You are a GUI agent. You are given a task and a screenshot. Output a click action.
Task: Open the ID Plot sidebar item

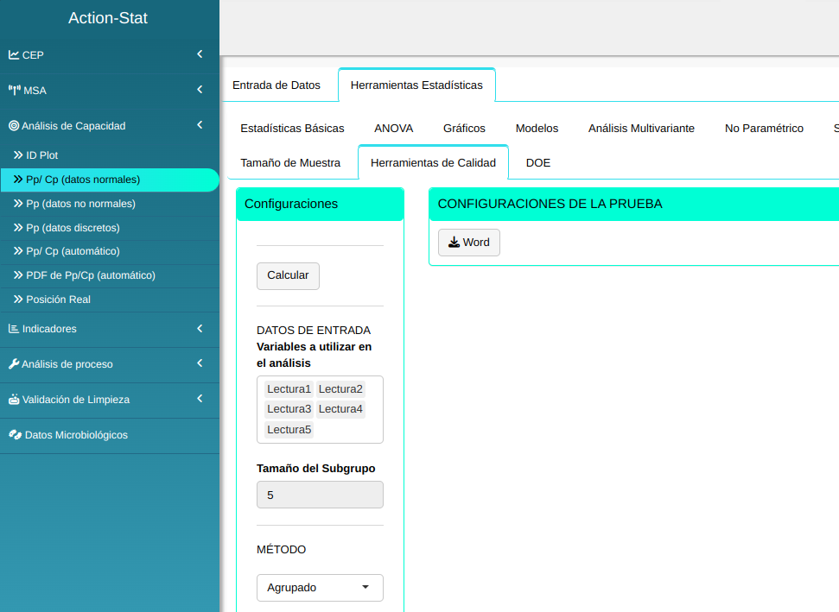(x=41, y=155)
